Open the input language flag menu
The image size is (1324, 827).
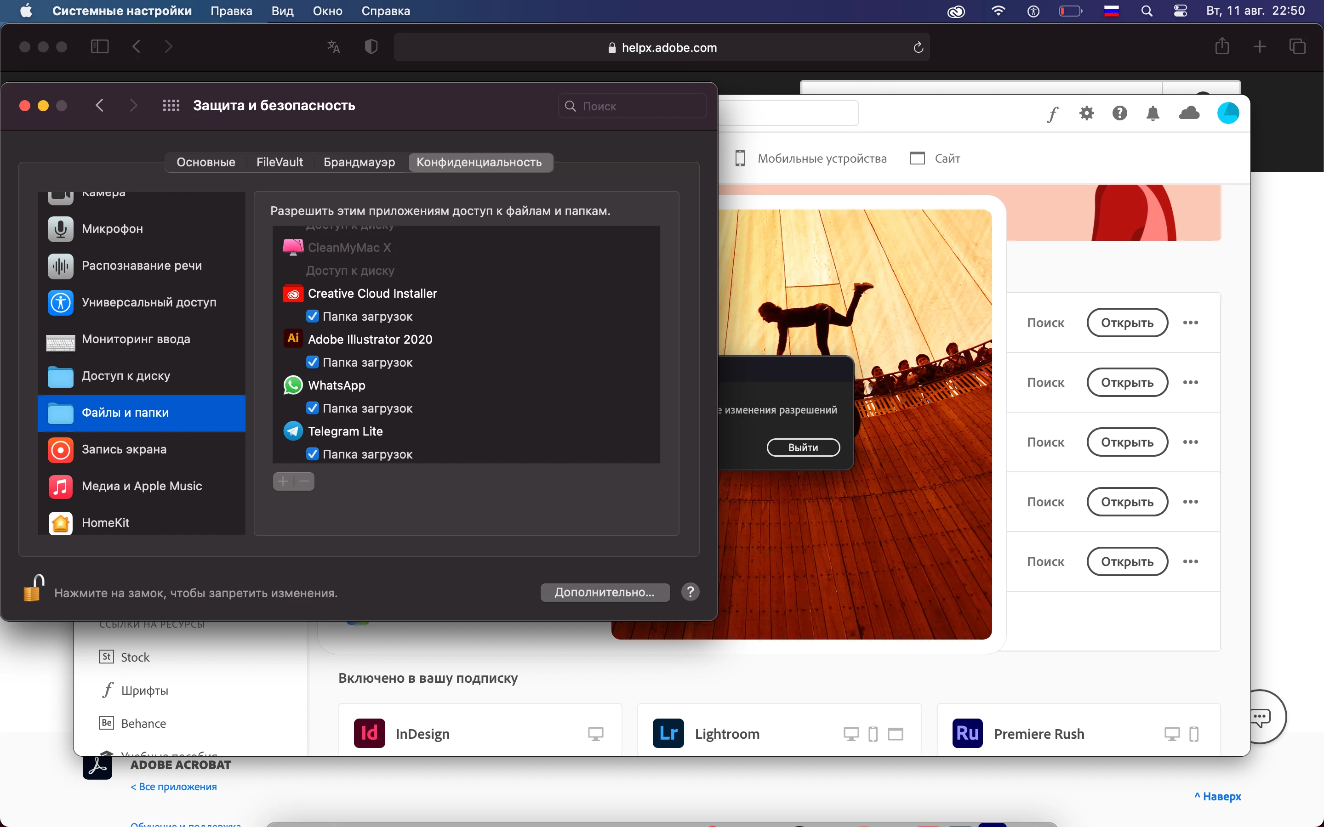1111,11
